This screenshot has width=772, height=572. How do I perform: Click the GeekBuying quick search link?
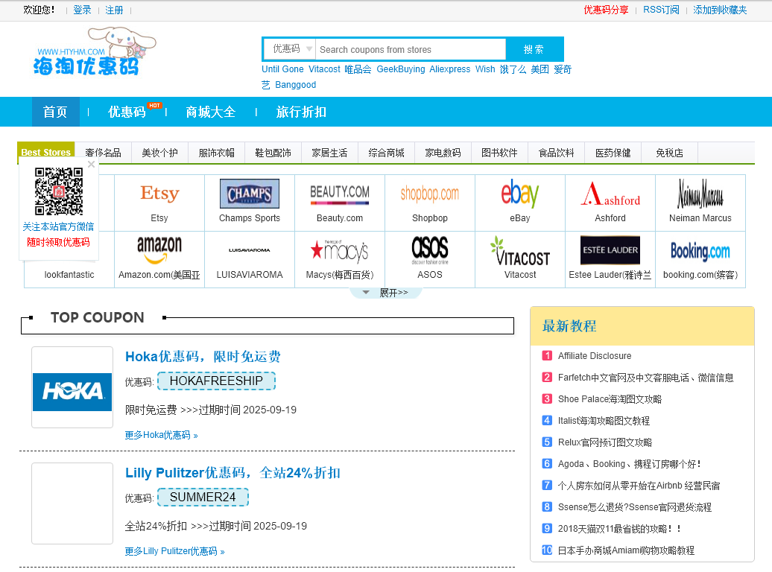(x=401, y=69)
